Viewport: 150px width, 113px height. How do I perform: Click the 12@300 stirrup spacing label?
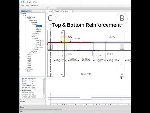click(x=86, y=59)
